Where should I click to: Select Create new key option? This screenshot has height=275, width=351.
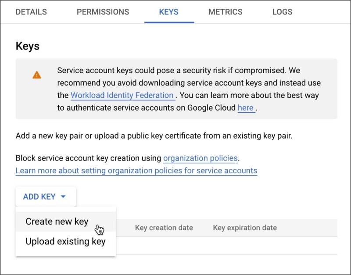pyautogui.click(x=57, y=221)
